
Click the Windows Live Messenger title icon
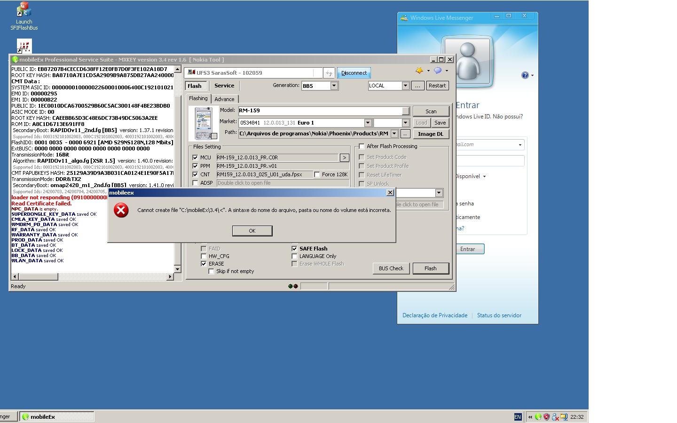(404, 18)
